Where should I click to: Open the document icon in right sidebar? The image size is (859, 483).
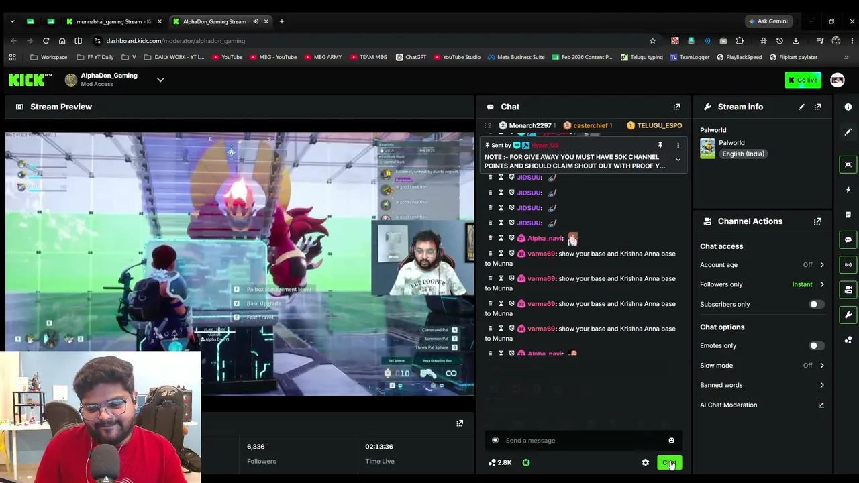[x=848, y=215]
